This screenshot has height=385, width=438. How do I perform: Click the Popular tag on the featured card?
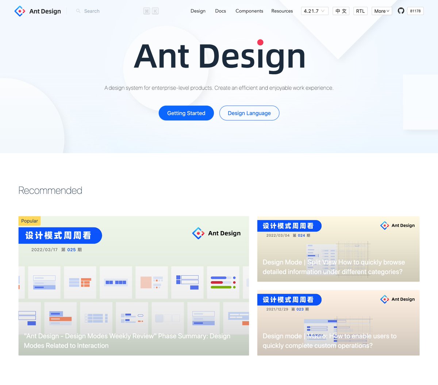pos(30,221)
